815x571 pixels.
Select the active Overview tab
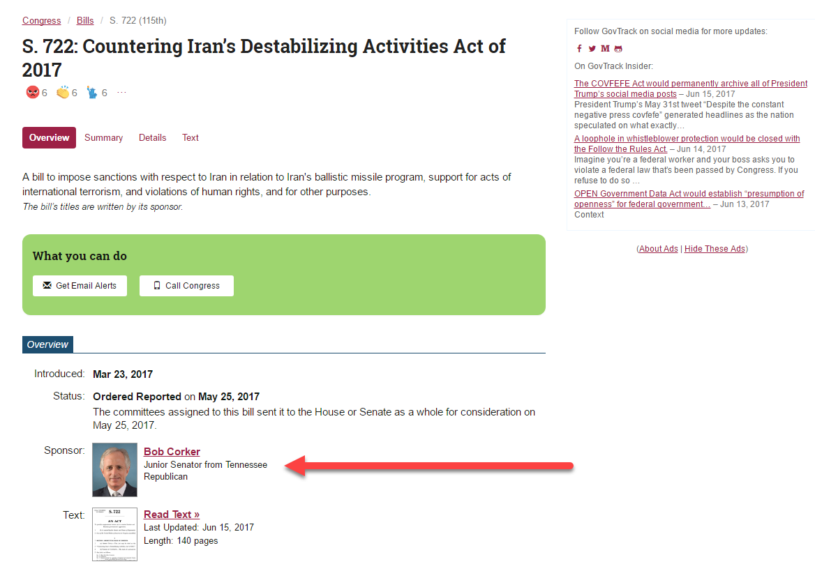49,138
